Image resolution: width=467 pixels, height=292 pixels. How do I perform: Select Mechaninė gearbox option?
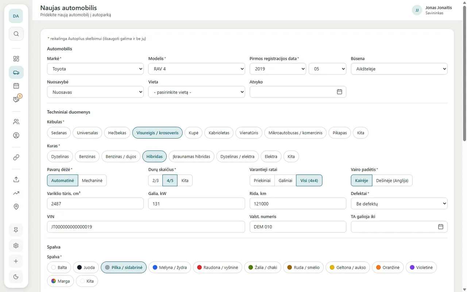click(x=92, y=181)
